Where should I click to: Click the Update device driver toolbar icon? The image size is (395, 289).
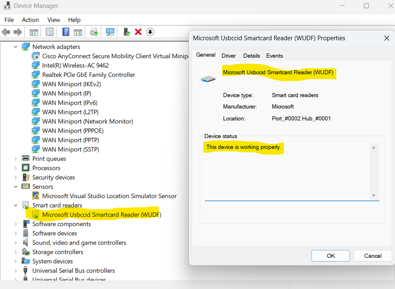(93, 32)
